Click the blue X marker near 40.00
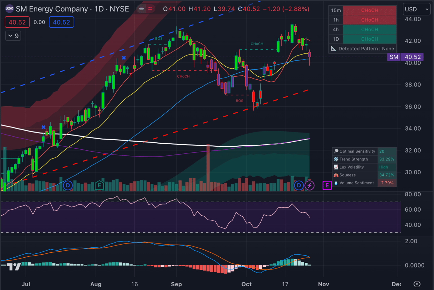Image resolution: width=434 pixels, height=290 pixels. click(124, 58)
